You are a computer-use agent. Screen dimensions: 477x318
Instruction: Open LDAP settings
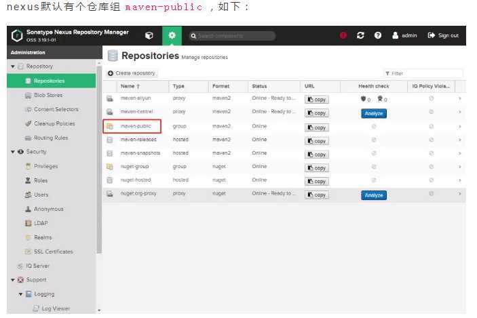41,223
